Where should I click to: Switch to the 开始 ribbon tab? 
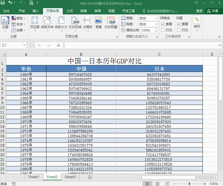point(22,11)
